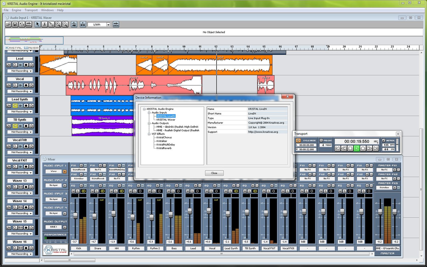Click the project overview thumbnail

34,40
